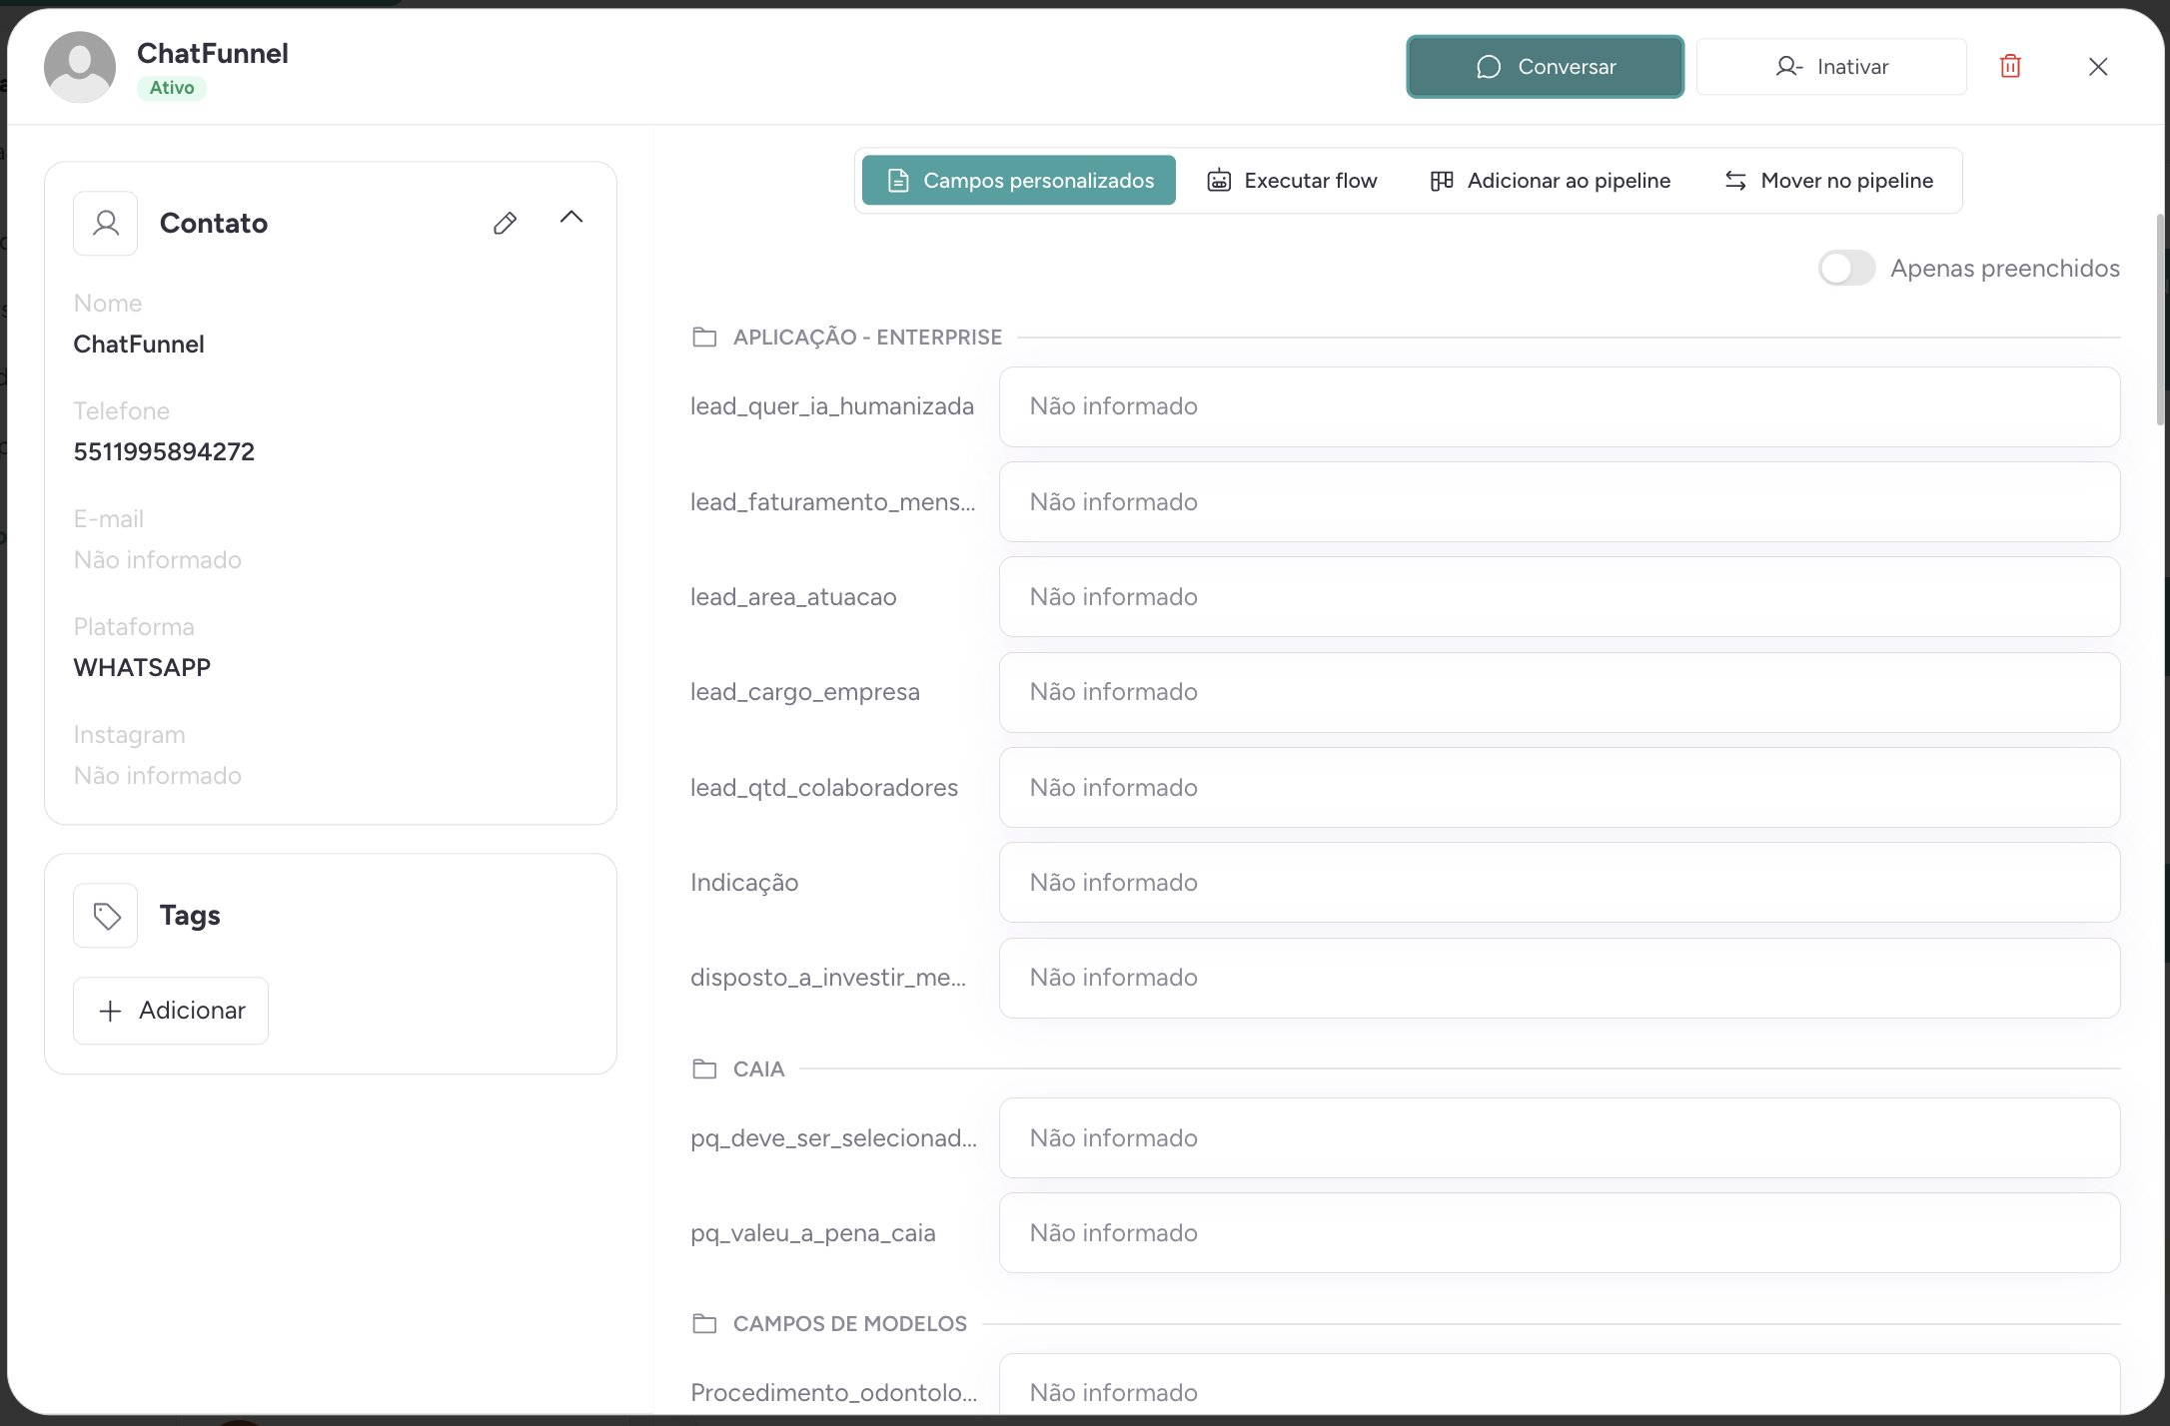Close the contact panel with X
This screenshot has height=1426, width=2170.
coord(2098,67)
